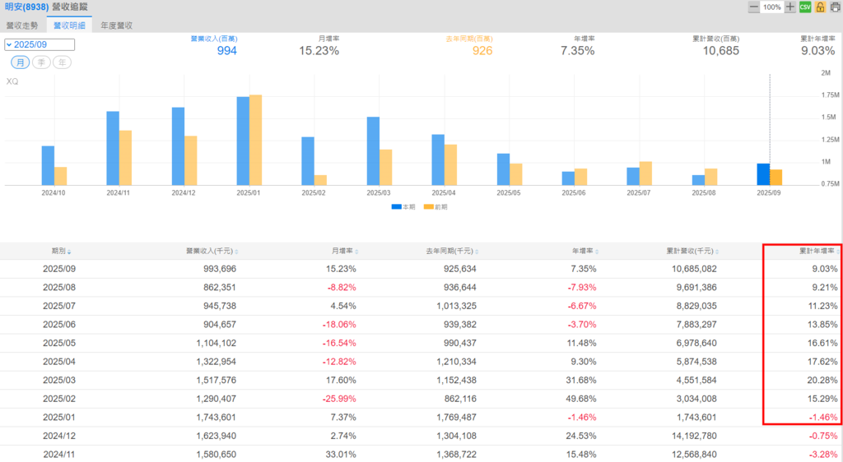843x462 pixels.
Task: Click the red -3.70% yearly growth cell
Action: tap(582, 325)
